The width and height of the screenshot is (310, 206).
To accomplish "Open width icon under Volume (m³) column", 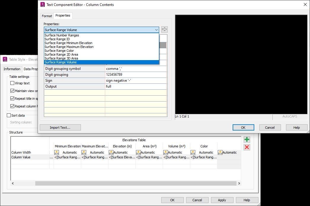I will [x=165, y=152].
